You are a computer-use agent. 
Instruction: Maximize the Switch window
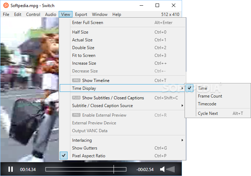click(157, 5)
